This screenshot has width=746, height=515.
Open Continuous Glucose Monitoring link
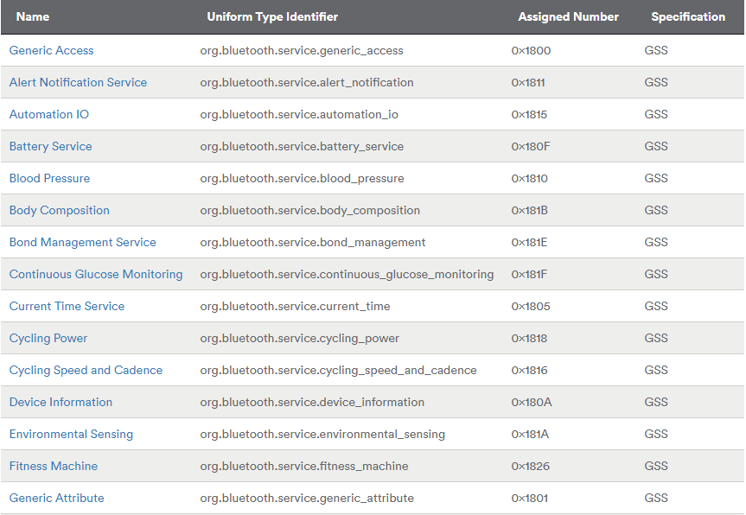pos(96,274)
